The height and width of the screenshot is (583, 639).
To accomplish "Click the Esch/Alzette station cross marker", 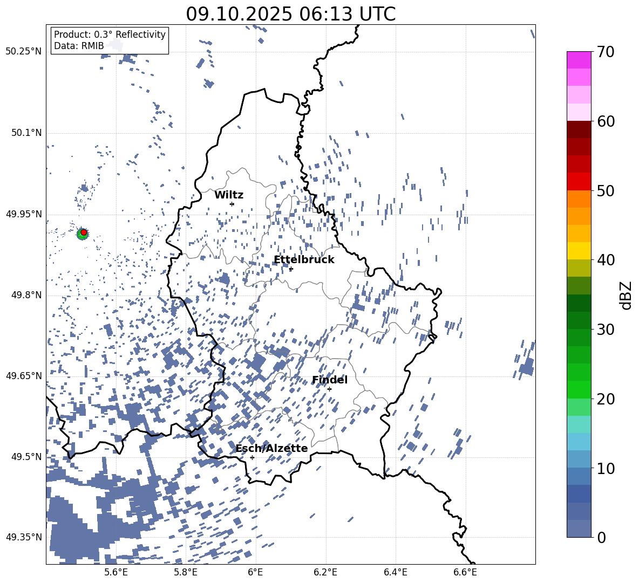I will (252, 457).
